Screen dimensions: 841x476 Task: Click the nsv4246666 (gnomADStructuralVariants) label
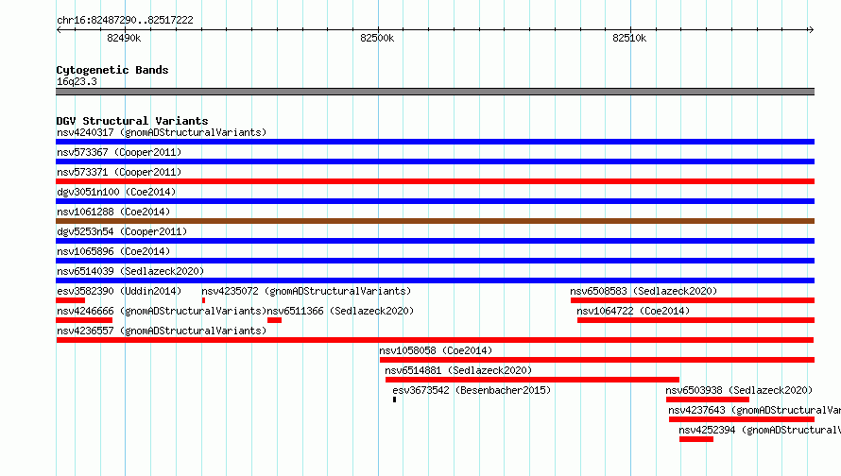click(162, 311)
